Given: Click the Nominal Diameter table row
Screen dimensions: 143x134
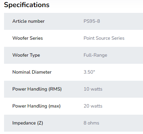Looking at the screenshot, I should [x=74, y=72].
